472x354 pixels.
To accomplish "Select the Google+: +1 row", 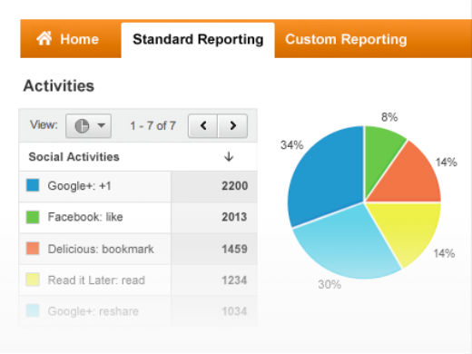I will (x=138, y=186).
